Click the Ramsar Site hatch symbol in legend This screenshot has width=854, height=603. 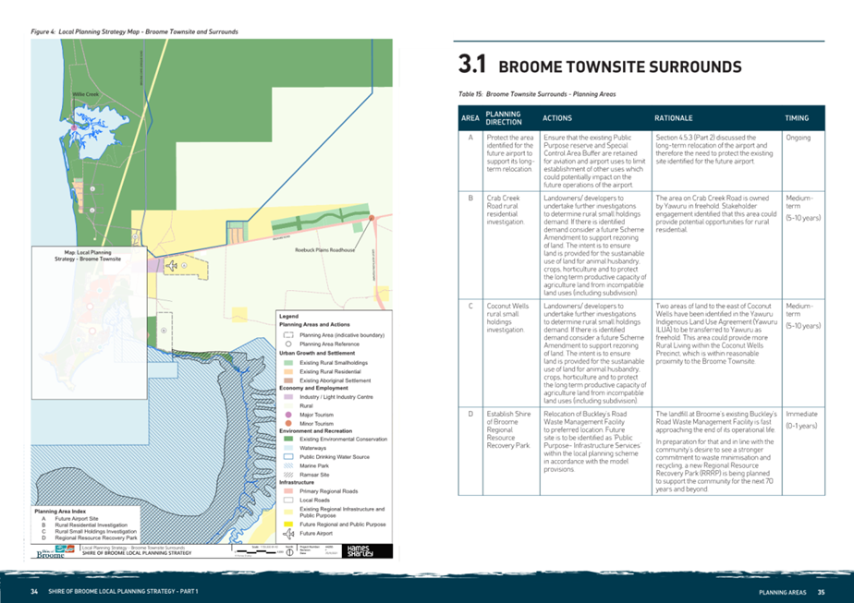(288, 475)
